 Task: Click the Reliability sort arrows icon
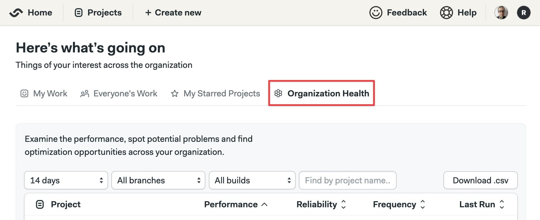pyautogui.click(x=343, y=205)
